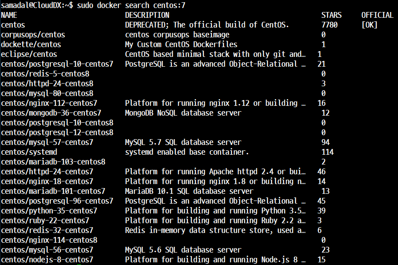Select star count 94 for mysql-57-centos7
Screen dimensions: 398x265
(x=325, y=142)
